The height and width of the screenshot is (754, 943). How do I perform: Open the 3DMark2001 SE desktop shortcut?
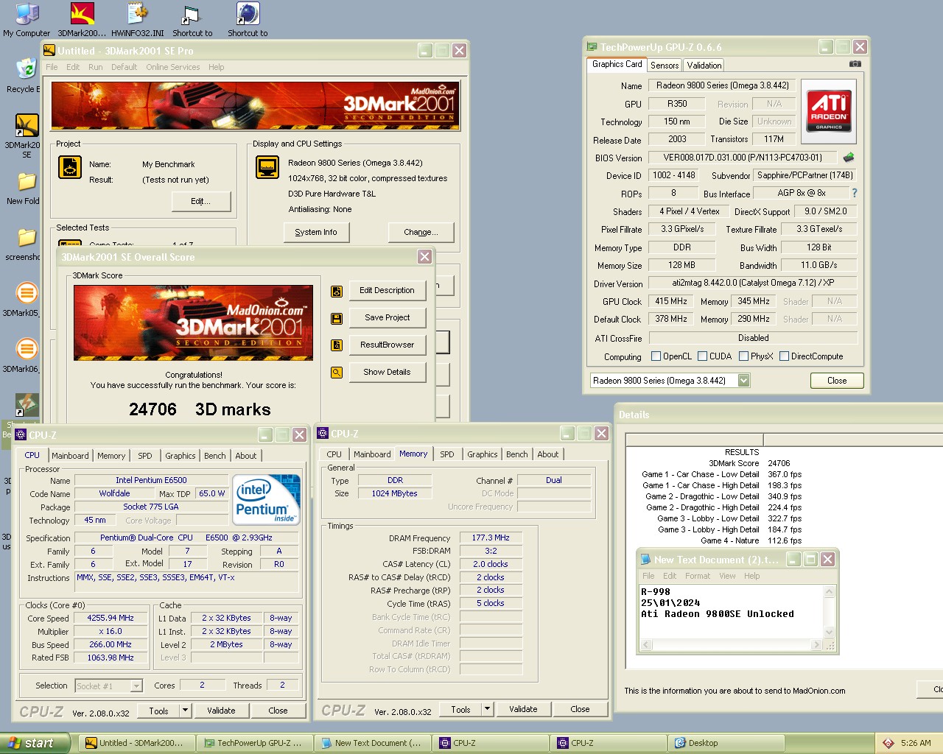point(25,136)
